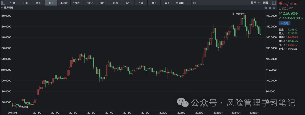Viewport: 305px width, 115px height.
Task: Open the more periods ellipsis menu
Action: pos(189,3)
